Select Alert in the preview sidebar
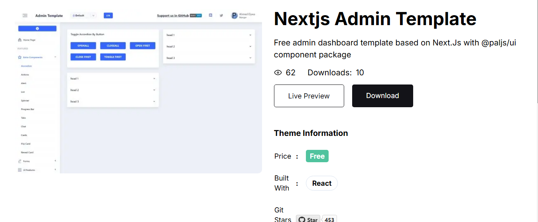Image resolution: width=538 pixels, height=222 pixels. 24,83
